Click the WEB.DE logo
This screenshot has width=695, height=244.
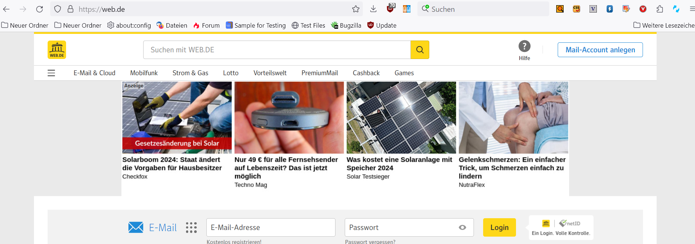click(57, 50)
